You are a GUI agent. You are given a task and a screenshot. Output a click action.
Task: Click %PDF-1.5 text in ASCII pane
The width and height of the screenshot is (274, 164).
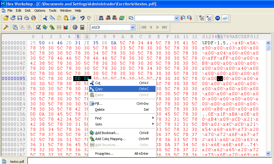point(214,43)
